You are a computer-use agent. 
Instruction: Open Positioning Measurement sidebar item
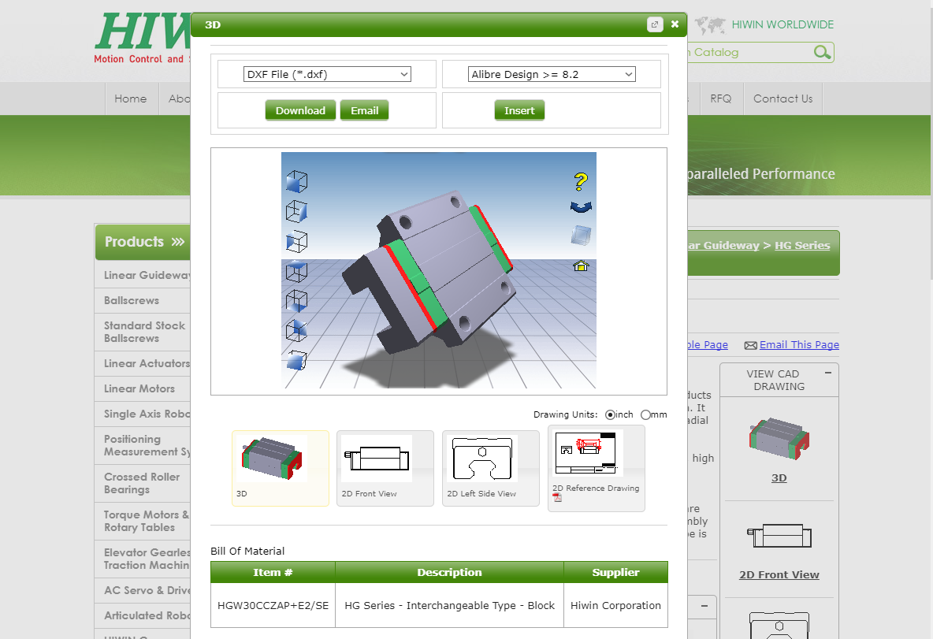147,446
